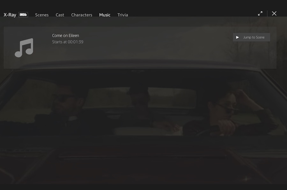Select the Music tab

105,15
